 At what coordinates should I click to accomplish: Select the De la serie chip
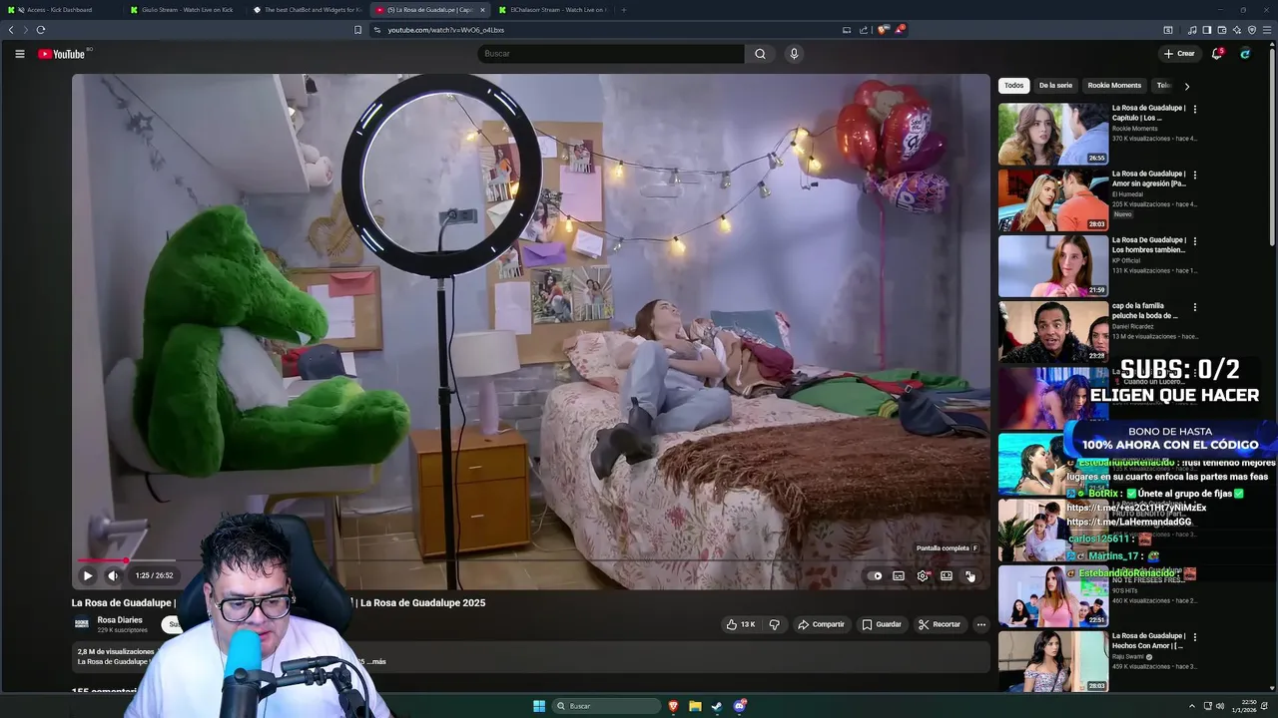click(x=1055, y=86)
